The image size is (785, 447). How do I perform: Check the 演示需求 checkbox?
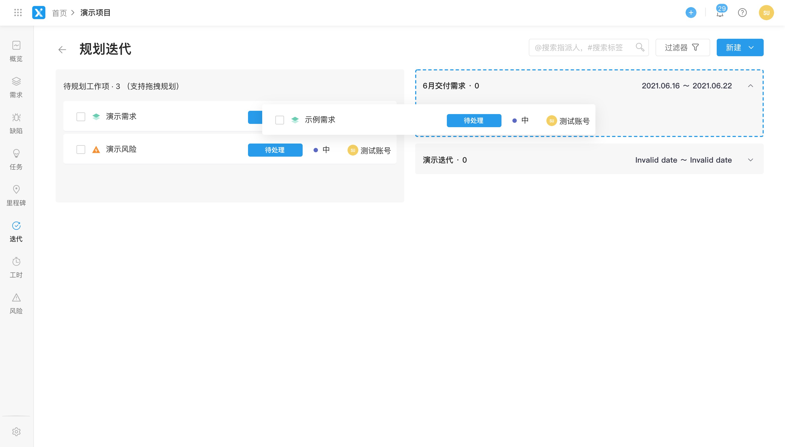(x=81, y=117)
